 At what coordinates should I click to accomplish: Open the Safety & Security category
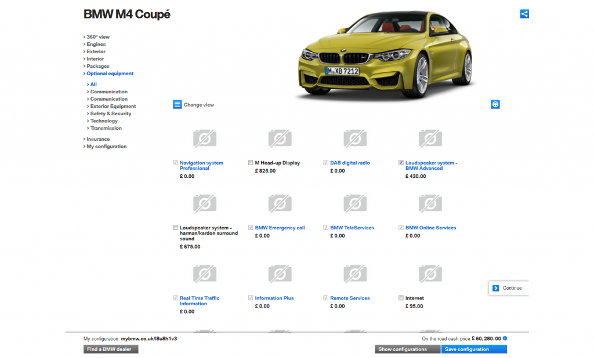(x=110, y=114)
